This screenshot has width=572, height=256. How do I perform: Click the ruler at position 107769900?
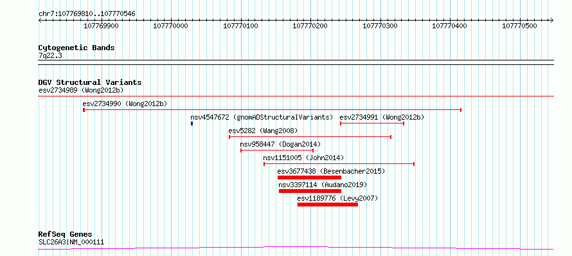click(101, 26)
